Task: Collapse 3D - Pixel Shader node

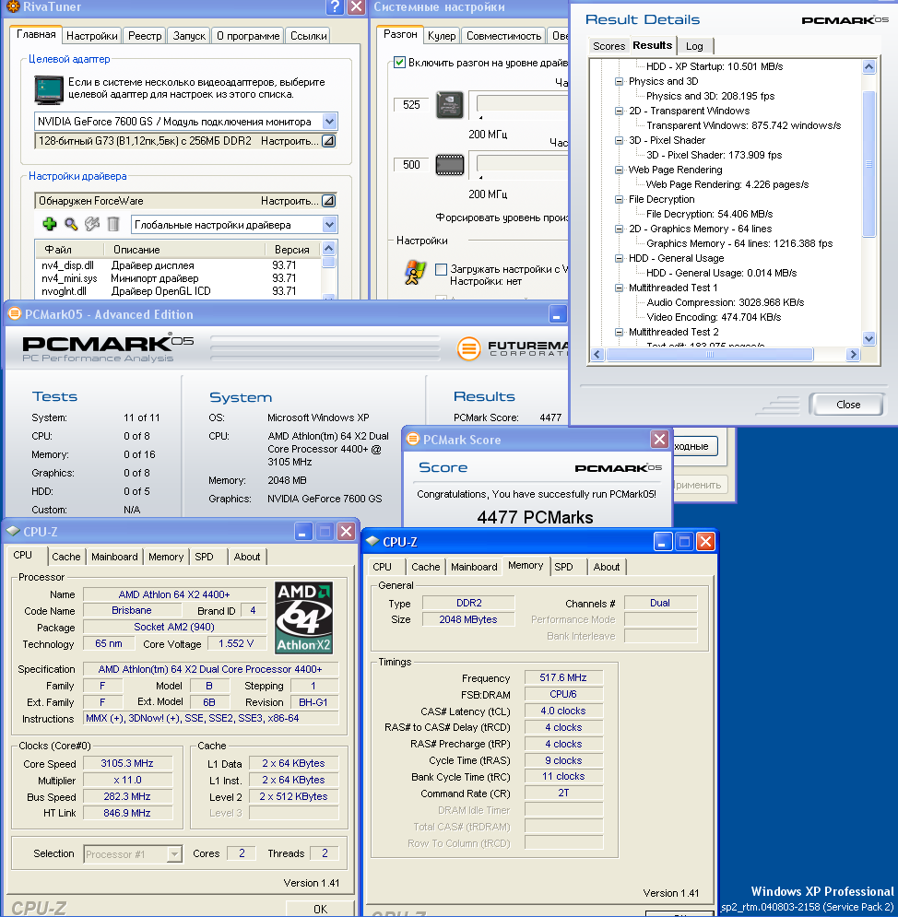Action: (x=619, y=140)
